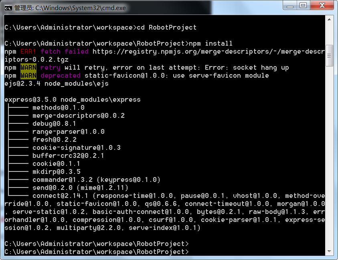Click the window title text cmd.exe

point(70,8)
